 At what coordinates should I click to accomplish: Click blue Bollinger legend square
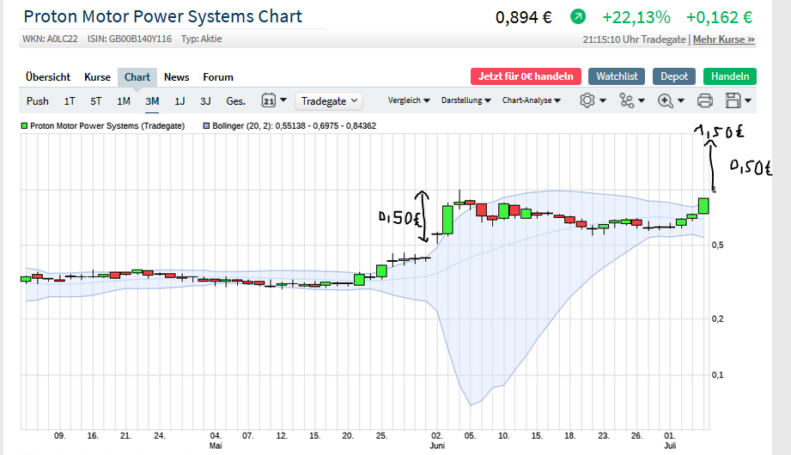pos(206,125)
